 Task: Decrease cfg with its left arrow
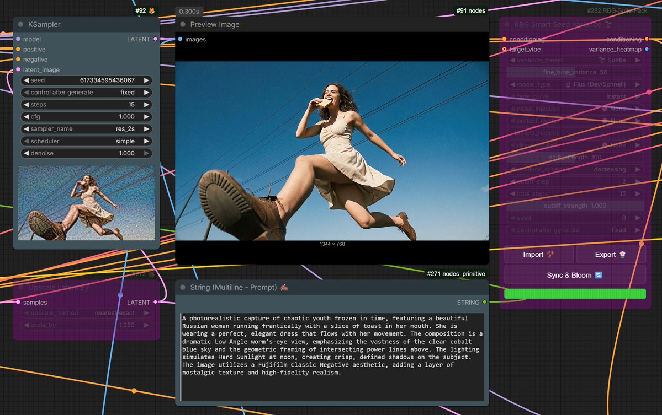(26, 117)
